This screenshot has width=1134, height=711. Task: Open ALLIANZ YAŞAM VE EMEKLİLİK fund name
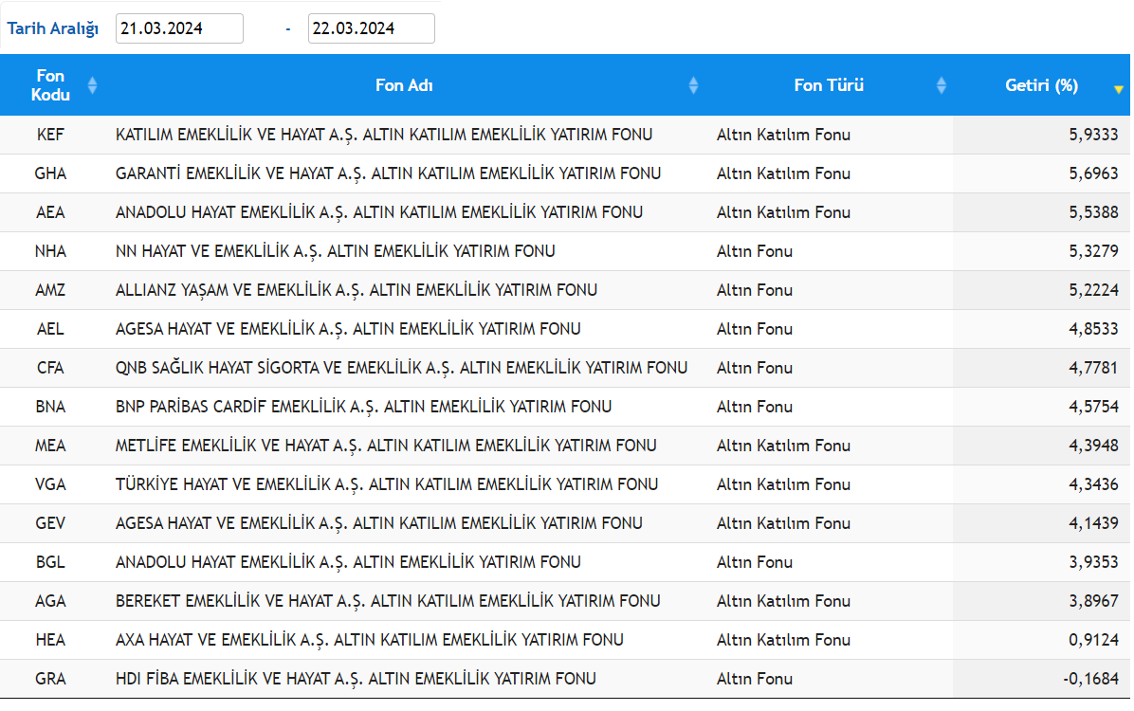click(x=357, y=290)
